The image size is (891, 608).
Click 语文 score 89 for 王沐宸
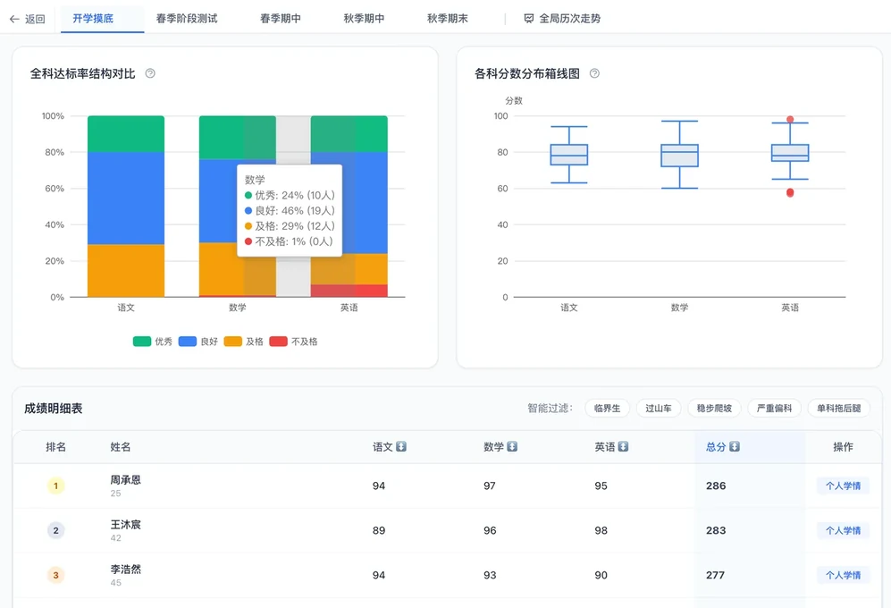coord(379,530)
